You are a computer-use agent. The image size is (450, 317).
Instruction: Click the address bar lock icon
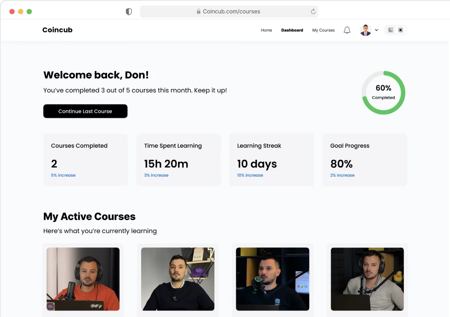coord(199,11)
